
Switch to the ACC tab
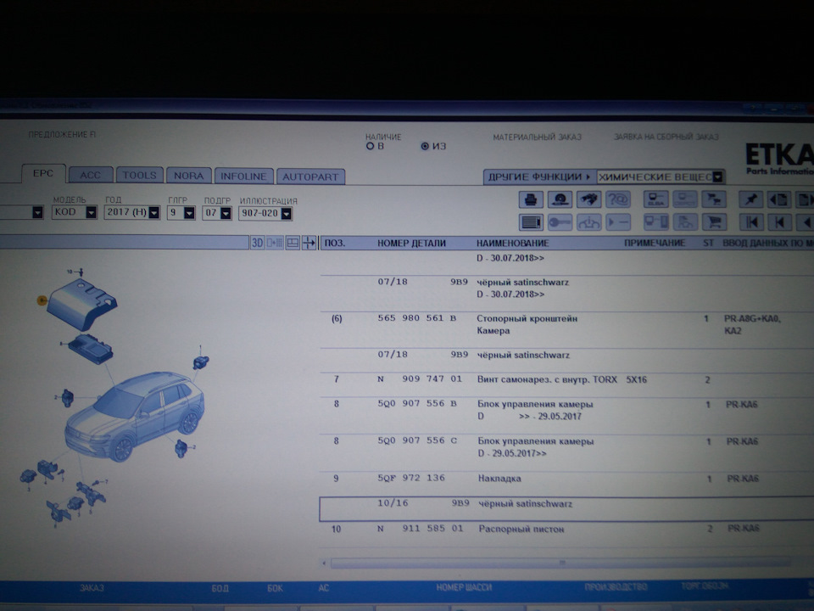(x=91, y=175)
